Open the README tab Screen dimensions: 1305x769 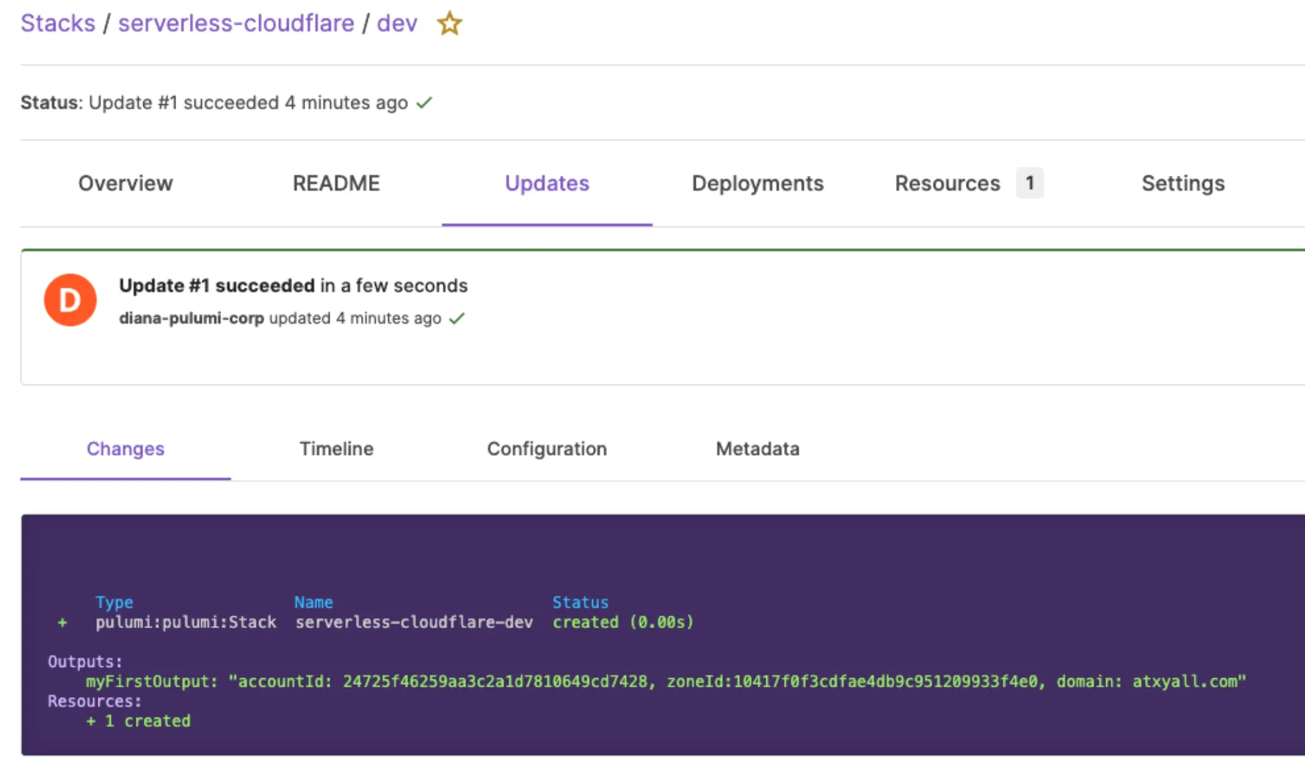tap(336, 183)
